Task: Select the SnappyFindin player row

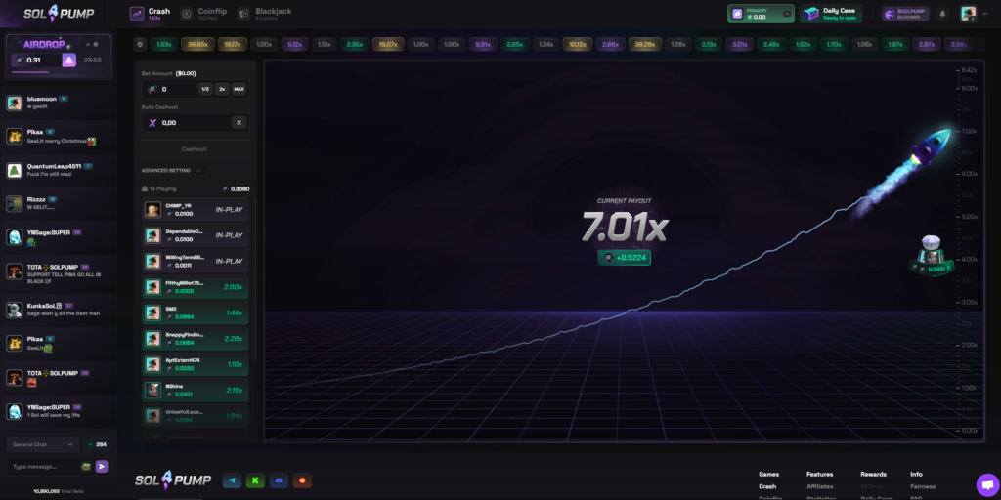Action: [x=195, y=339]
